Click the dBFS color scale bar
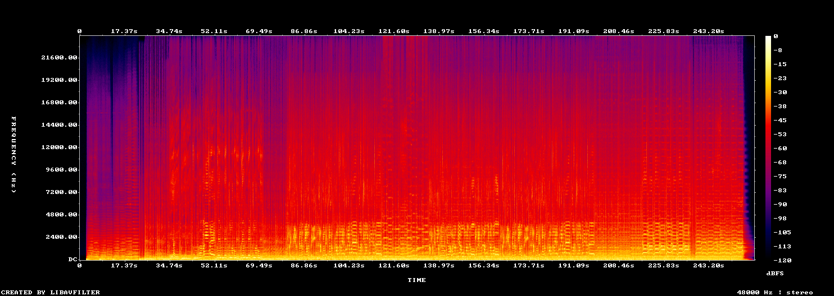The height and width of the screenshot is (296, 834). pos(768,147)
